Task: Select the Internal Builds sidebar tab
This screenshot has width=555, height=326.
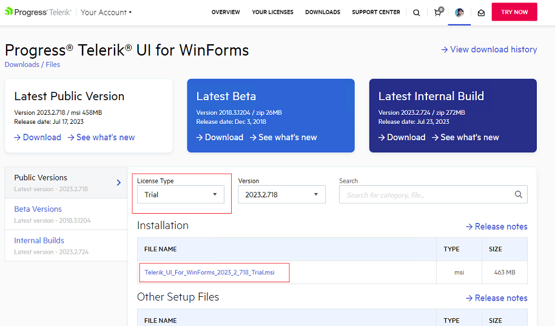Action: 66,246
